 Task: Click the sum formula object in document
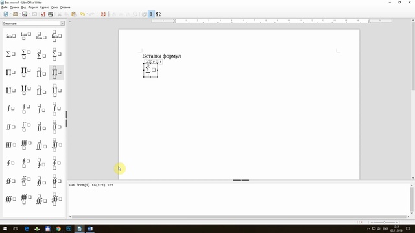(x=150, y=71)
